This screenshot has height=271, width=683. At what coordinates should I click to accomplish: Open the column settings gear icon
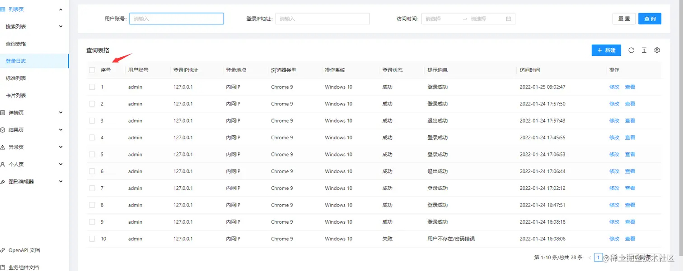pyautogui.click(x=657, y=51)
